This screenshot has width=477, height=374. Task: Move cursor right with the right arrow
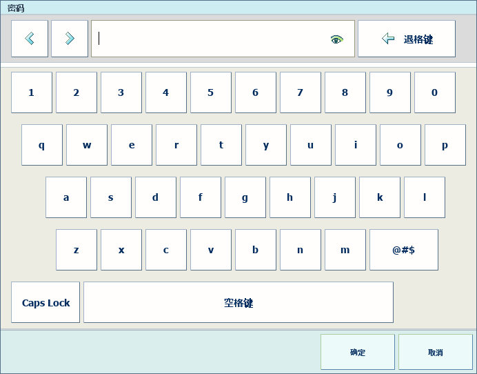70,39
